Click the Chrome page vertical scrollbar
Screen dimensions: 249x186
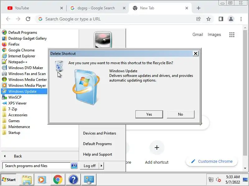click(245, 92)
